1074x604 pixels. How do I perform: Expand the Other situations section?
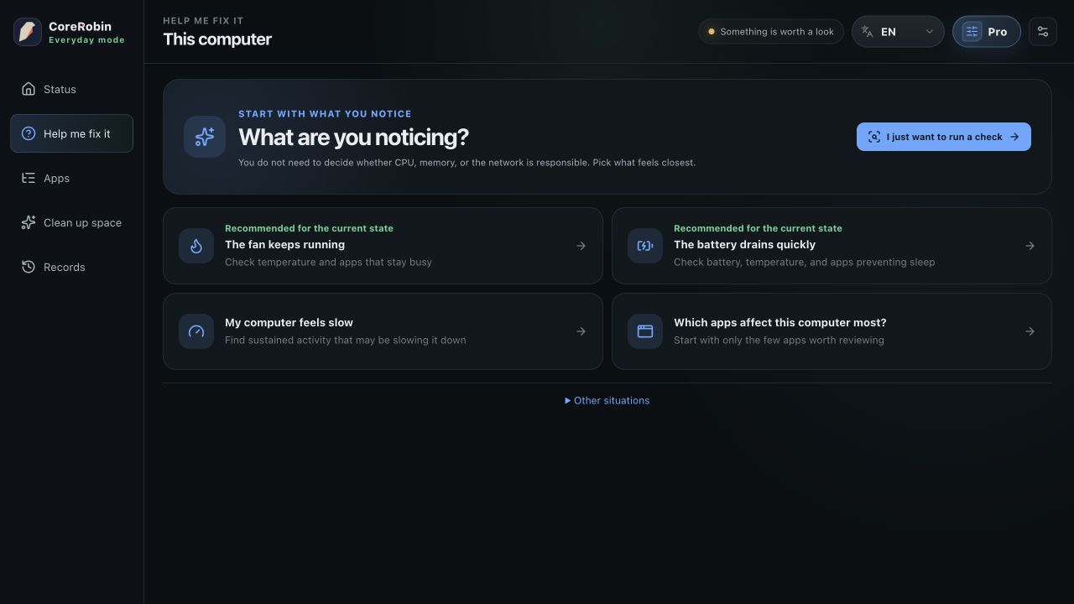click(607, 401)
